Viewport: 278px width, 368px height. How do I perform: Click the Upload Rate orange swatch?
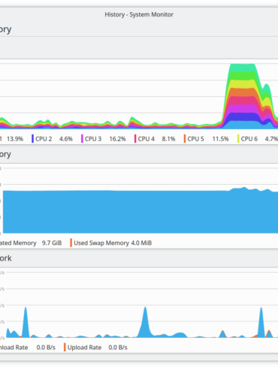65,347
